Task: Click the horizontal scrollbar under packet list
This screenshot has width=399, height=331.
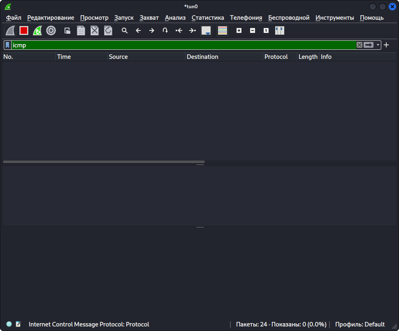Action: coord(104,162)
